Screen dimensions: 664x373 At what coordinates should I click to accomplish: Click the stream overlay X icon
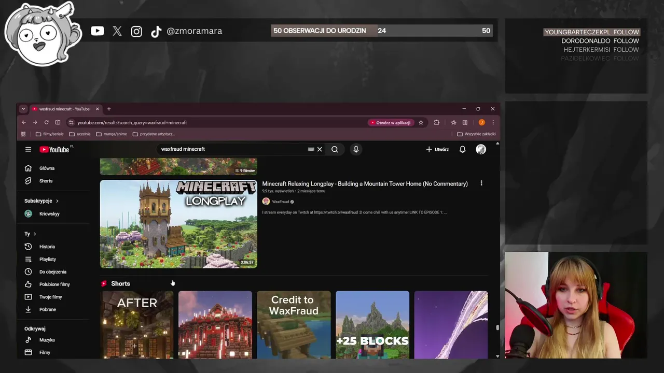coord(117,31)
